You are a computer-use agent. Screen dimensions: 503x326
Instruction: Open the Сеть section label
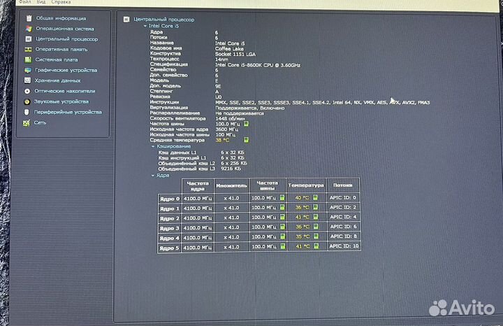pos(40,122)
